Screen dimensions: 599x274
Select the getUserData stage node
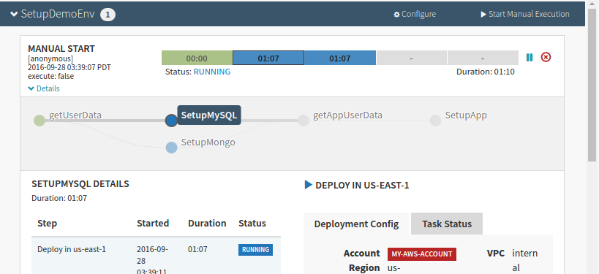tap(39, 121)
